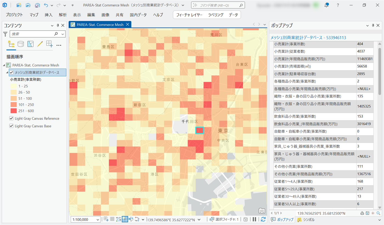Click the 選択フィーチャ: 1 button
Viewport: 384px width, 225px height.
224,219
